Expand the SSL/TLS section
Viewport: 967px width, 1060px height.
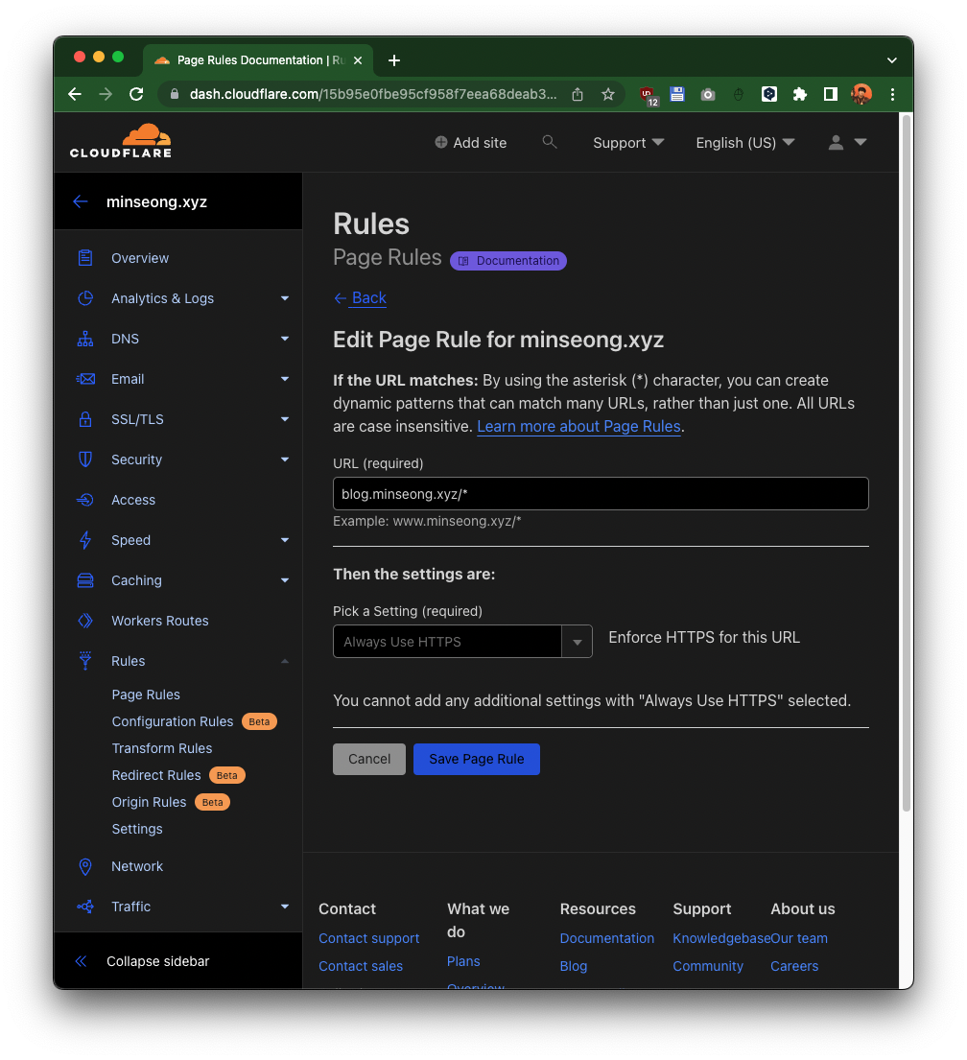pyautogui.click(x=285, y=419)
